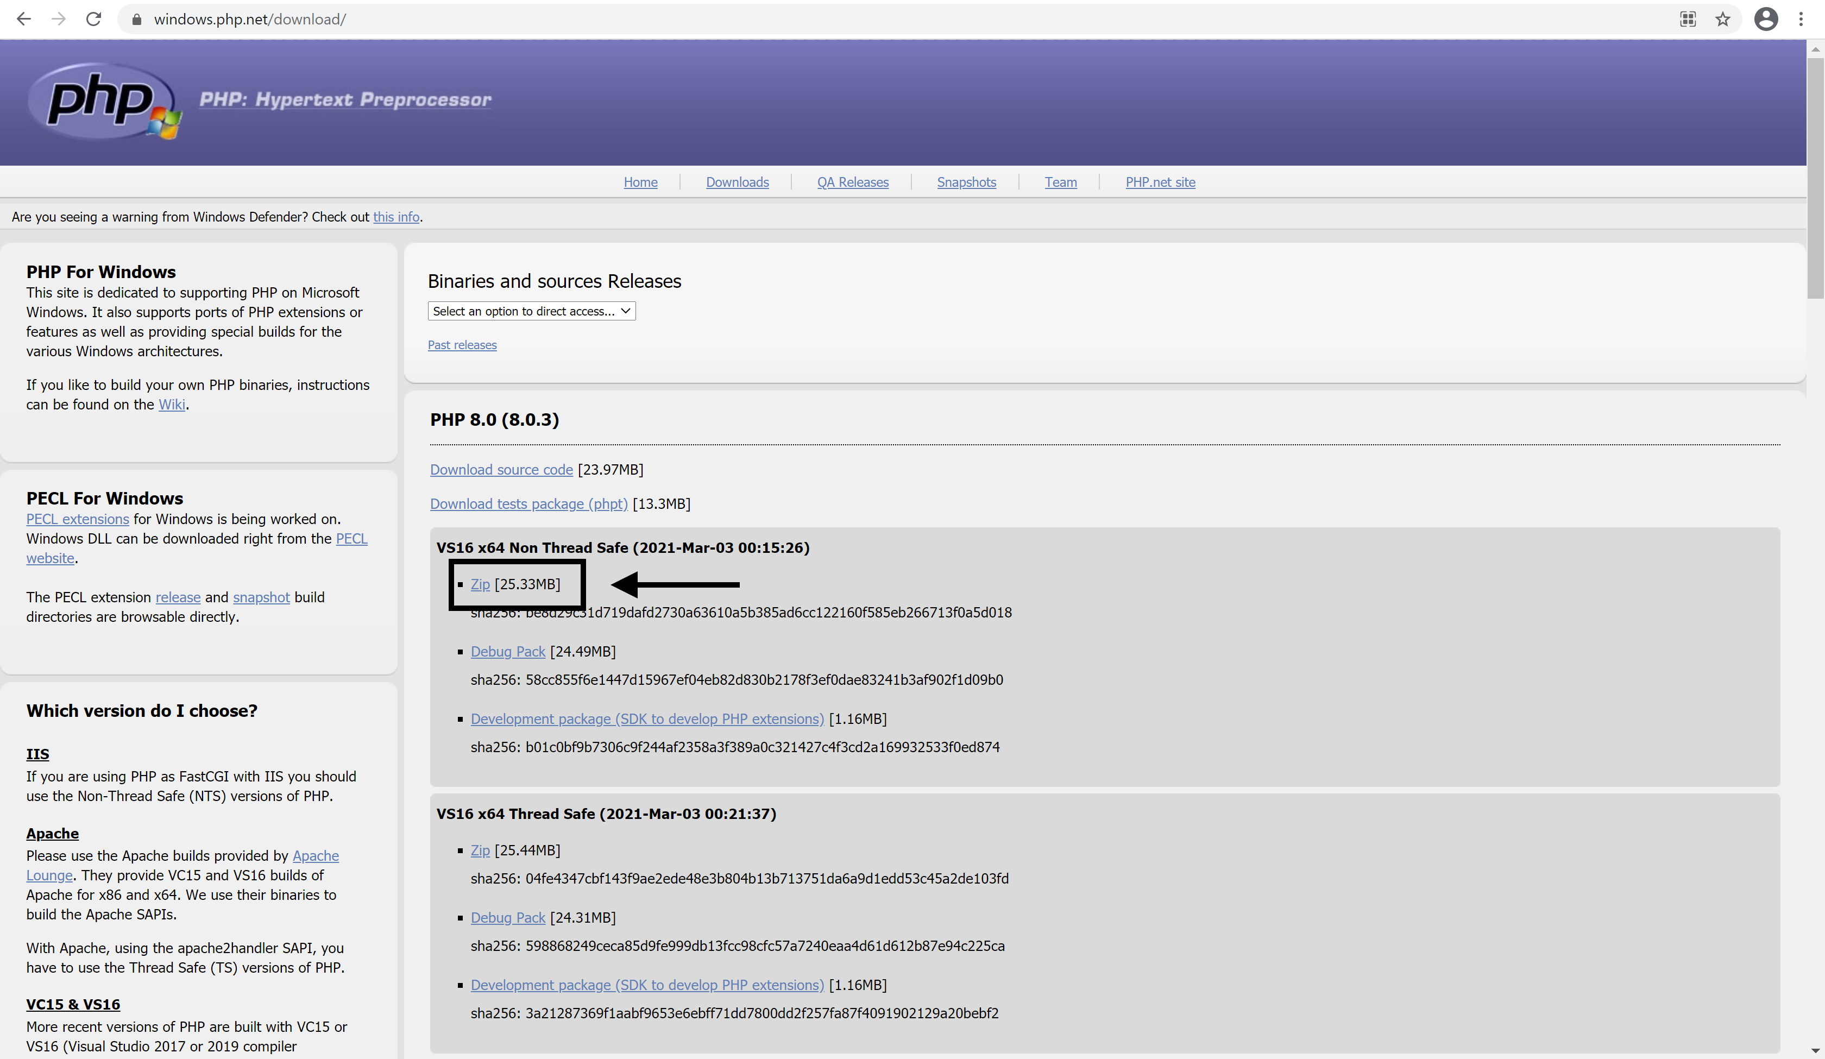Click the 'VS16 x64 Non Thread Safe' heading
The height and width of the screenshot is (1059, 1825).
pyautogui.click(x=623, y=549)
